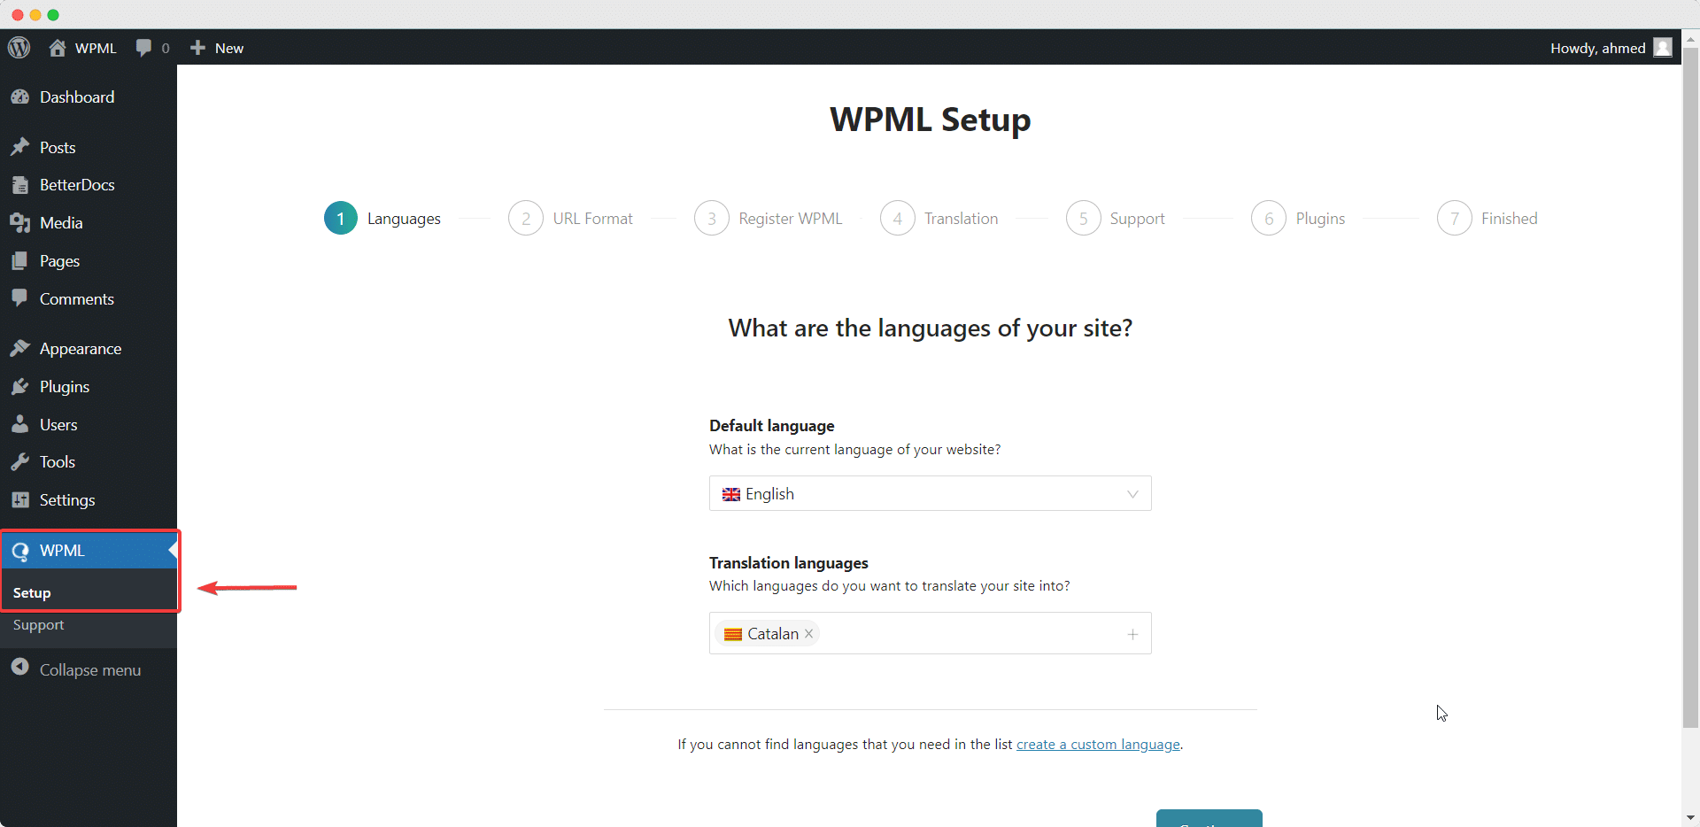Select the Media library sidebar icon
The height and width of the screenshot is (827, 1700).
[x=19, y=222]
